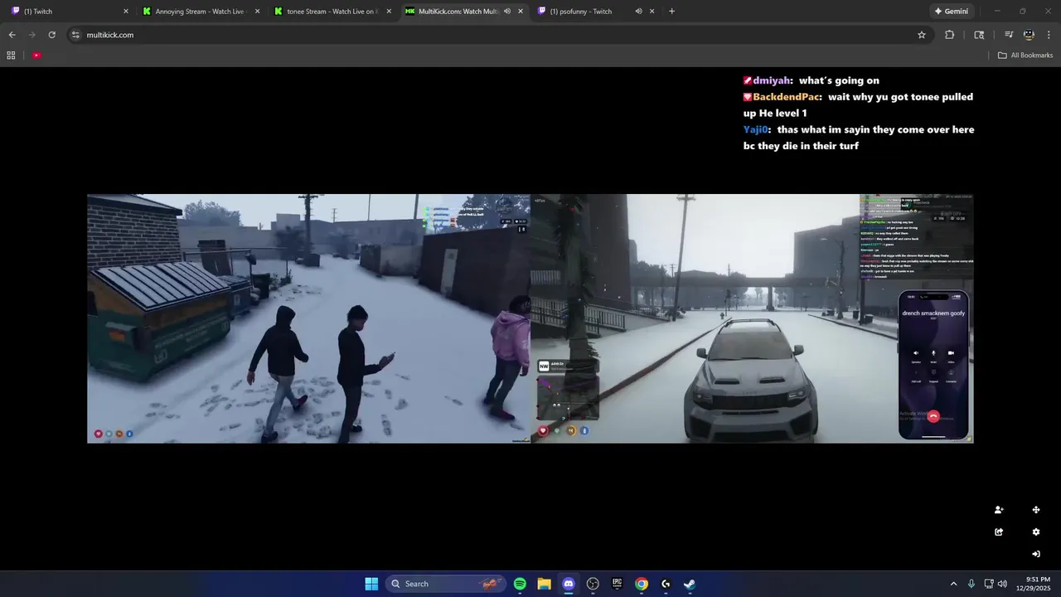Click the share layout icon
1061x597 pixels.
point(999,532)
